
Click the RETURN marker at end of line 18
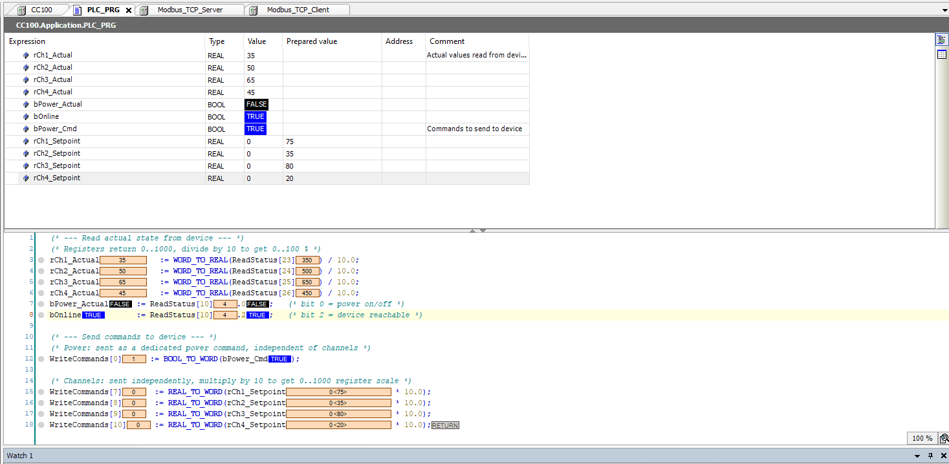click(445, 425)
